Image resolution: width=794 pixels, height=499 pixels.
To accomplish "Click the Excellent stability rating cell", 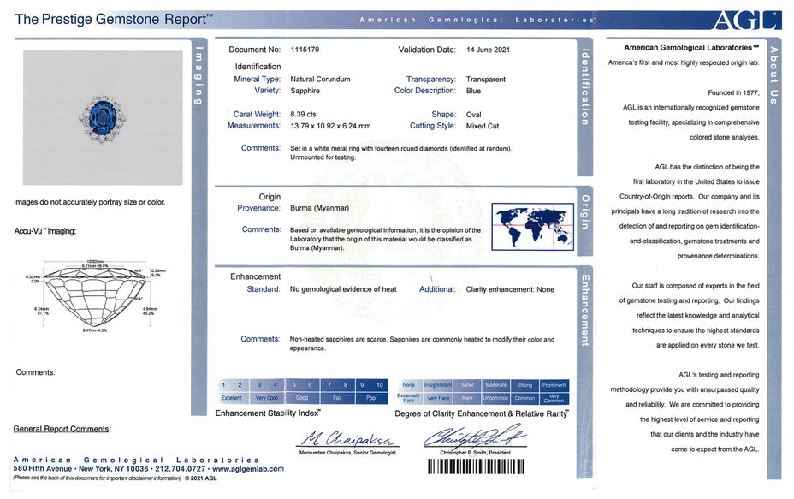I will [x=232, y=398].
